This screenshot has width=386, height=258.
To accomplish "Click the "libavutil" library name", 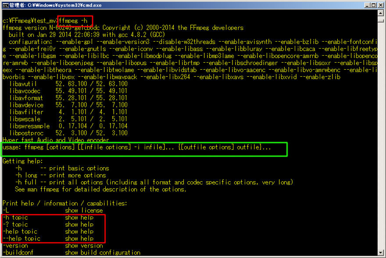I will pos(23,84).
